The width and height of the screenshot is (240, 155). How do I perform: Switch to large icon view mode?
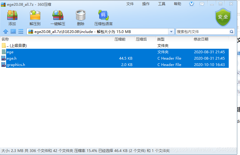(x=13, y=31)
